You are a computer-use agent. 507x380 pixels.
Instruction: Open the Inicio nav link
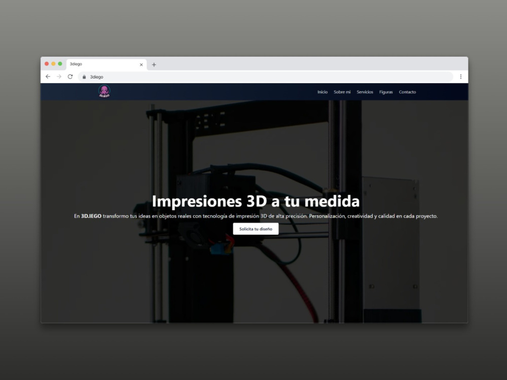click(322, 92)
